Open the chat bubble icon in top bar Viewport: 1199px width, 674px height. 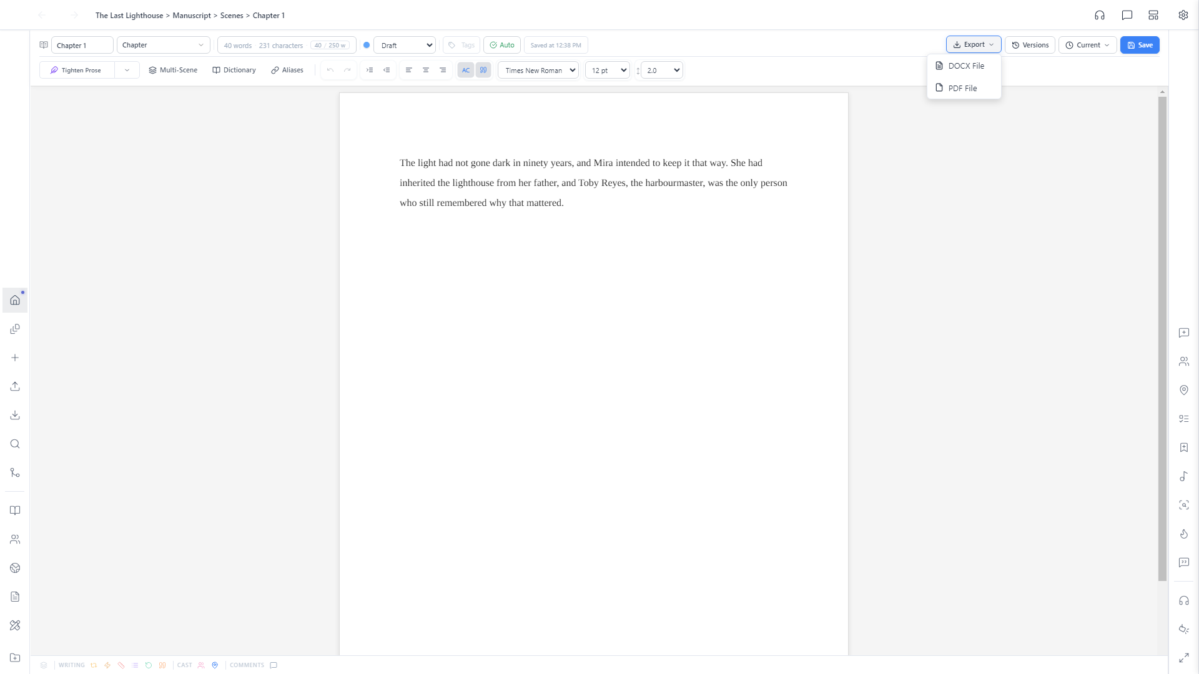click(x=1127, y=15)
